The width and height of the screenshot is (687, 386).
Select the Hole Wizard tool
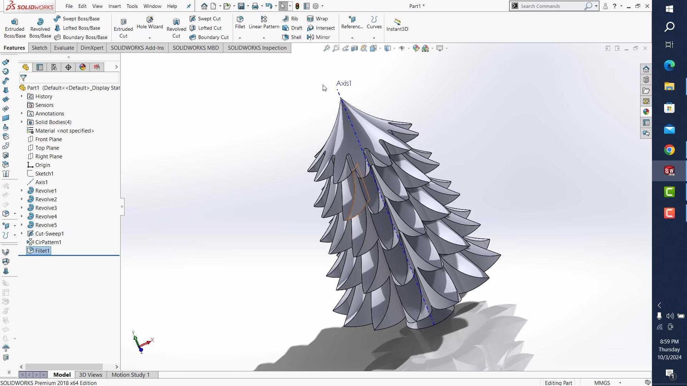coord(150,23)
